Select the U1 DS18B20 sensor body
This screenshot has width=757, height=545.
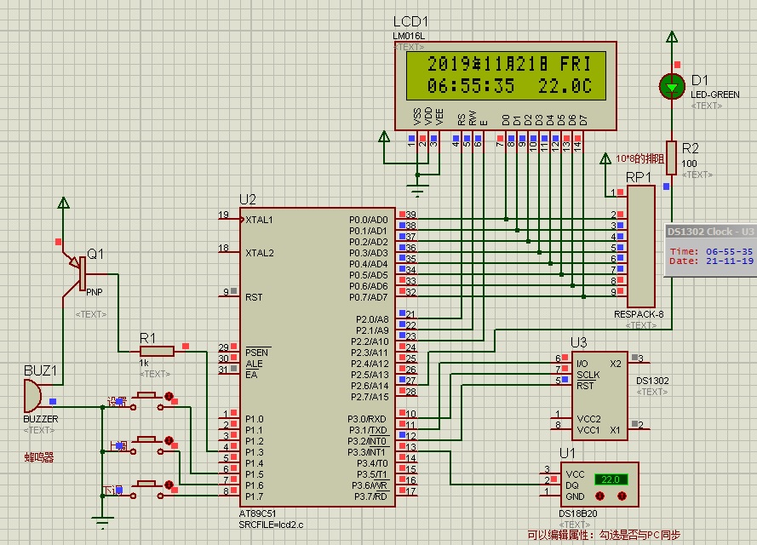click(x=599, y=485)
